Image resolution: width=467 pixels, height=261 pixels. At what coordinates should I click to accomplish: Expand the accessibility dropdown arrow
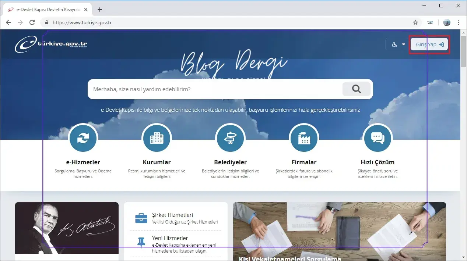point(403,44)
